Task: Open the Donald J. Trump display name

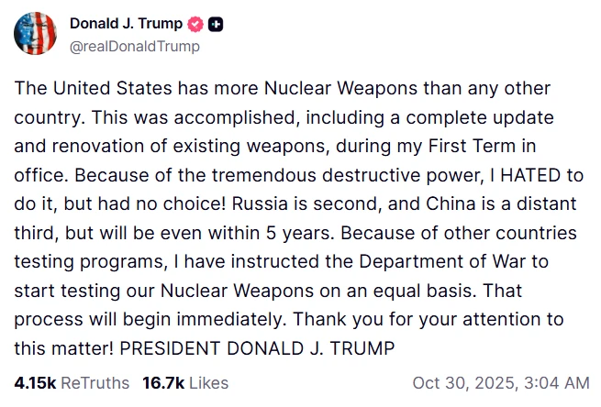Action: [x=126, y=25]
